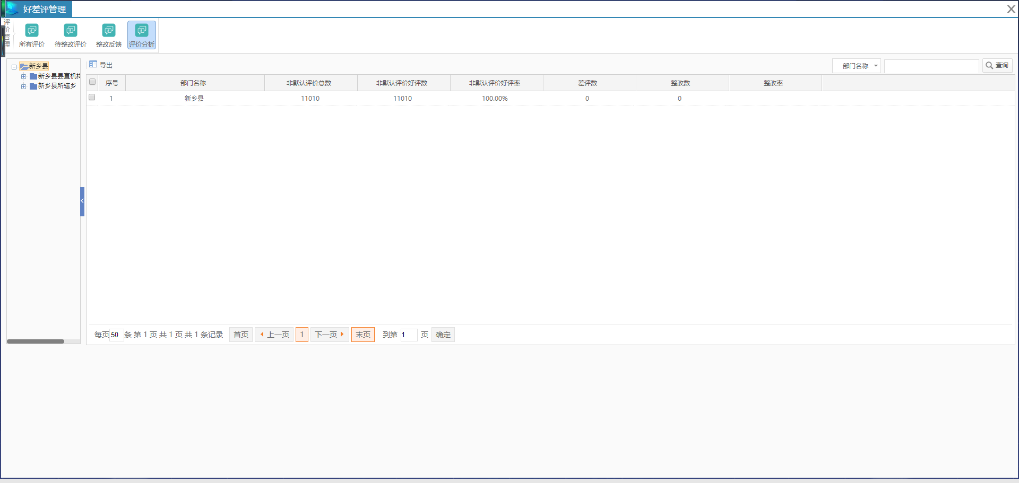Image resolution: width=1019 pixels, height=483 pixels.
Task: Click the 末页 last page button
Action: [x=363, y=335]
